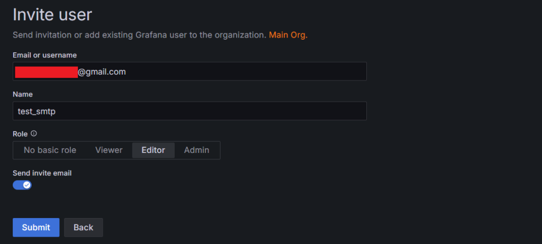542x244 pixels.
Task: Submit the invite user form
Action: (36, 228)
